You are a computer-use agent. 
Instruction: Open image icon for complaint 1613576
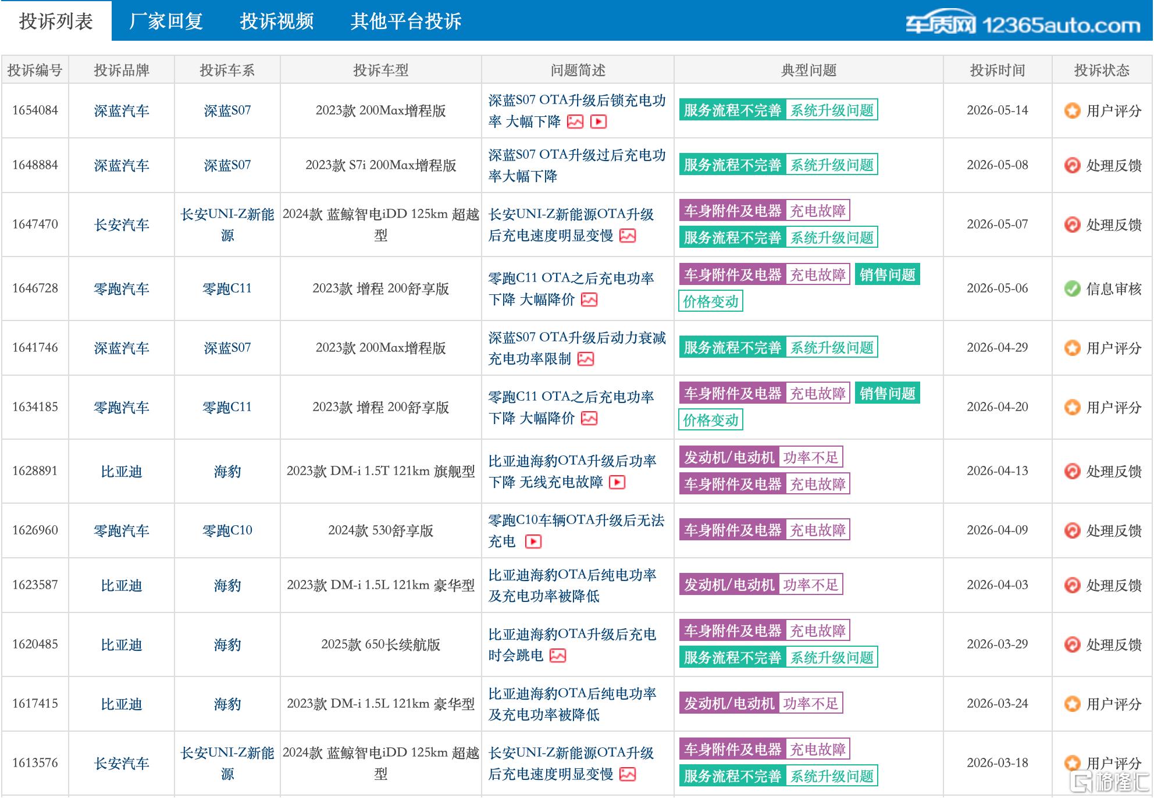point(628,774)
